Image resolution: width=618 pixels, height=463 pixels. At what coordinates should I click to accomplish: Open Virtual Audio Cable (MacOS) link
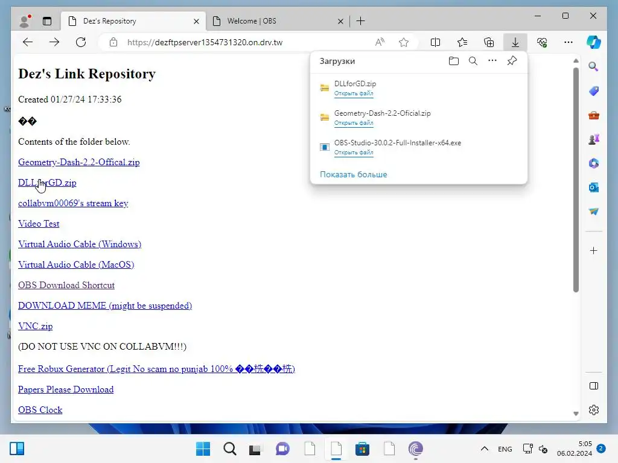click(76, 265)
